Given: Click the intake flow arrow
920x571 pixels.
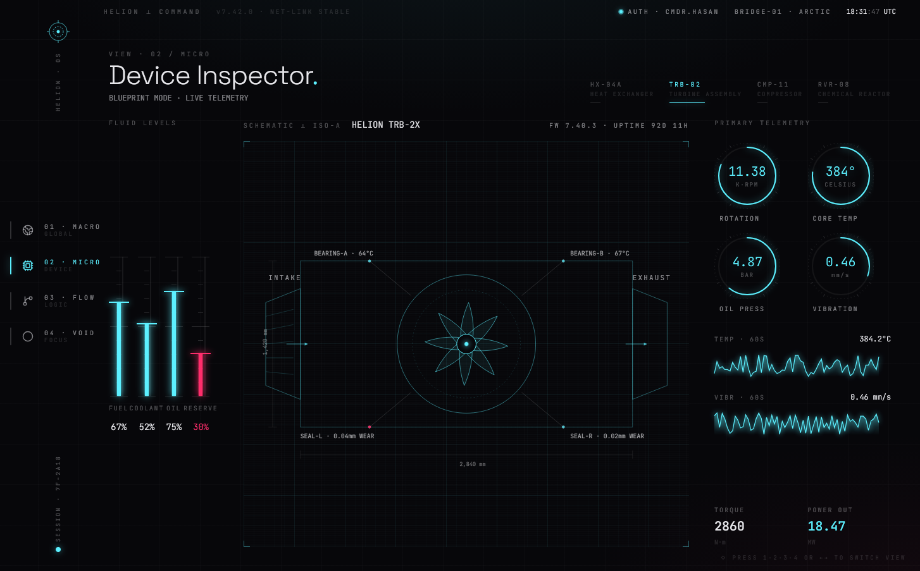Looking at the screenshot, I should [x=297, y=344].
